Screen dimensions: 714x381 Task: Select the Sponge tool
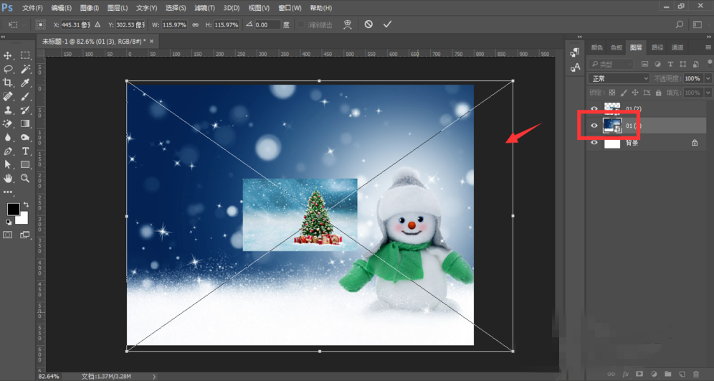pyautogui.click(x=25, y=137)
